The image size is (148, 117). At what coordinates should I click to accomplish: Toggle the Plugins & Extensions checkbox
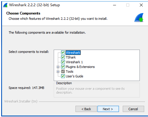point(63,67)
